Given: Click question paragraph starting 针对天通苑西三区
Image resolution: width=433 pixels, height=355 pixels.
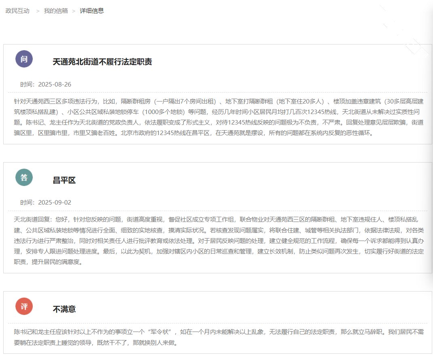Looking at the screenshot, I should (x=218, y=117).
